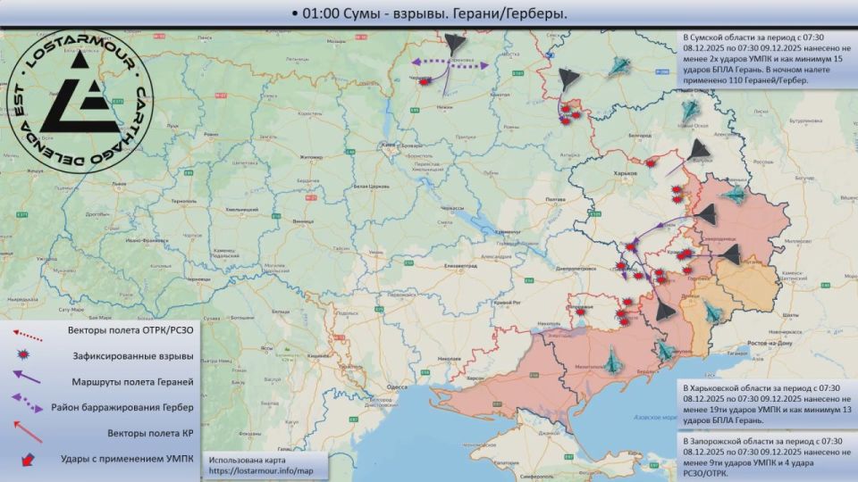Click the black drone icon near Sumy
858x482 pixels.
coord(568,79)
